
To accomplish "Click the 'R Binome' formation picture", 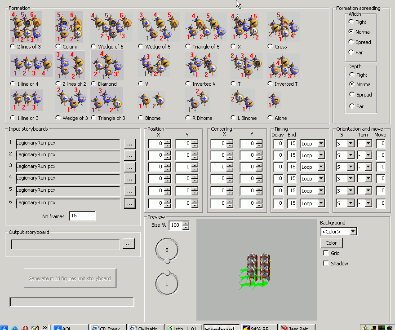I will click(x=198, y=101).
